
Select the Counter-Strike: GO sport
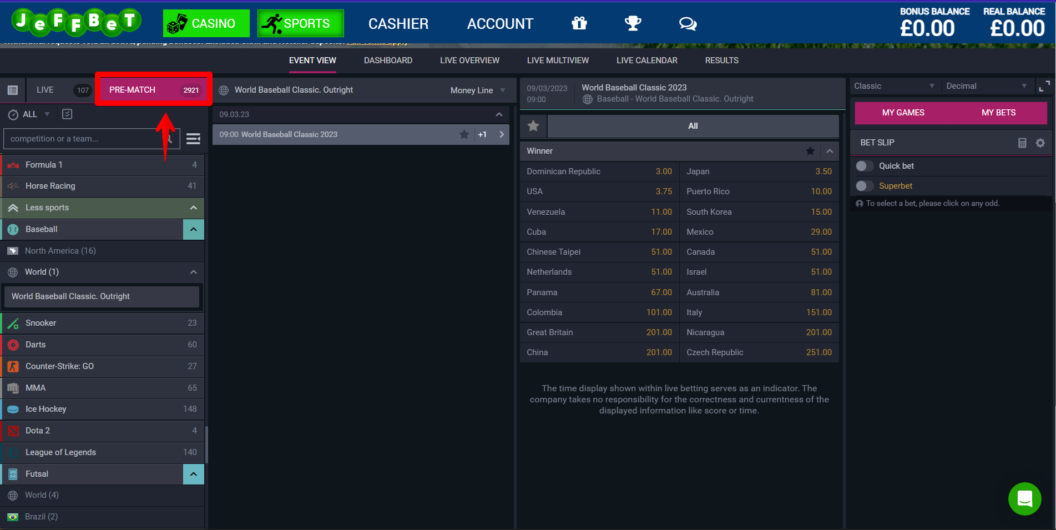pyautogui.click(x=103, y=366)
